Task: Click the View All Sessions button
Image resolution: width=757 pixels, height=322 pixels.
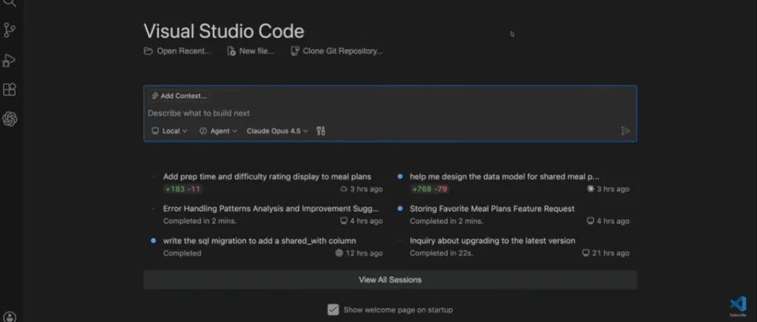Action: (390, 279)
